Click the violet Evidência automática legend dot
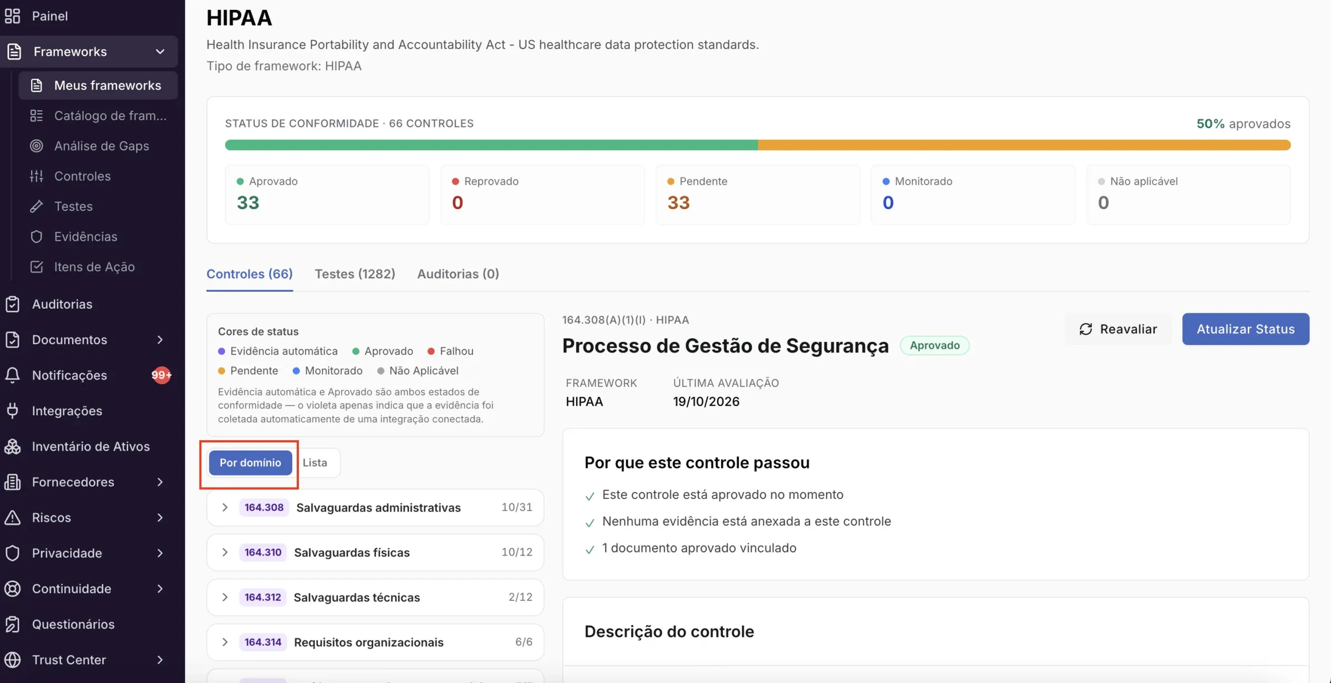Screen dimensions: 1331x683 [221, 351]
